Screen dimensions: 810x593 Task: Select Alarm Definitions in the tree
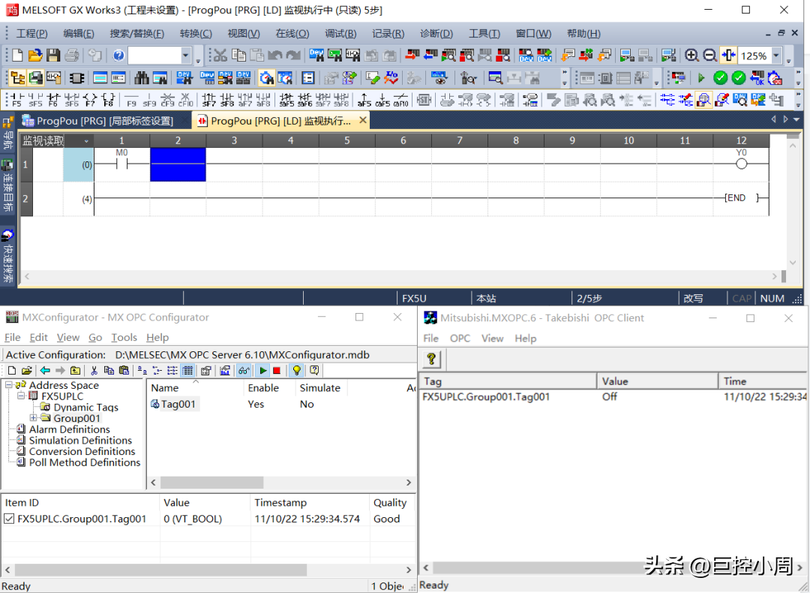(69, 429)
